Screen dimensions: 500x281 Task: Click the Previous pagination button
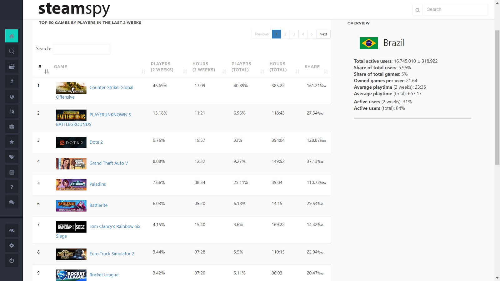click(x=262, y=34)
